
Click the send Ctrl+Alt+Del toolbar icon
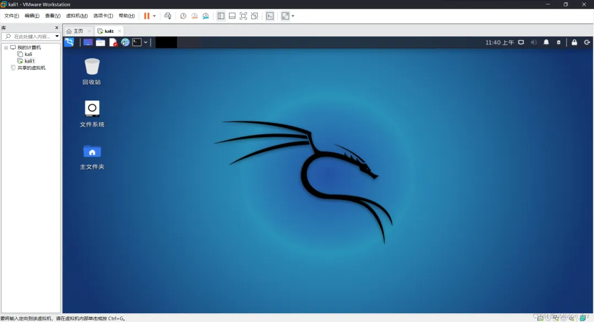coord(168,16)
